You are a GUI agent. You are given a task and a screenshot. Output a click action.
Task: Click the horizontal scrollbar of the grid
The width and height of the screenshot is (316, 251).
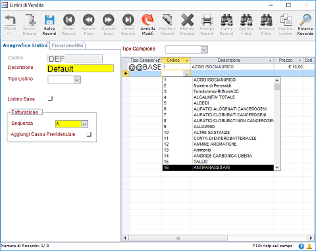click(218, 238)
